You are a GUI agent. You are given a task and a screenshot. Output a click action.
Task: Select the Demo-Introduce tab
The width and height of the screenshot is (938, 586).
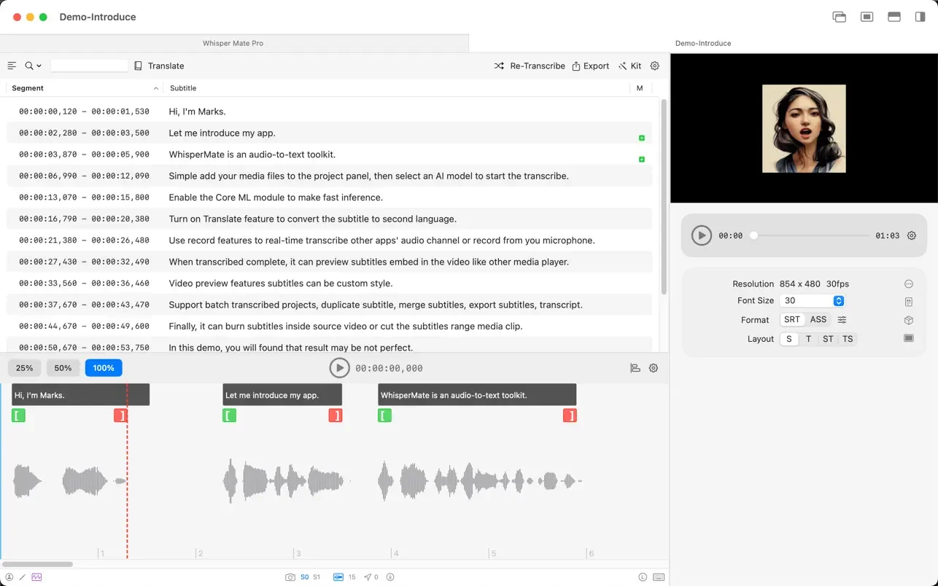tap(703, 43)
